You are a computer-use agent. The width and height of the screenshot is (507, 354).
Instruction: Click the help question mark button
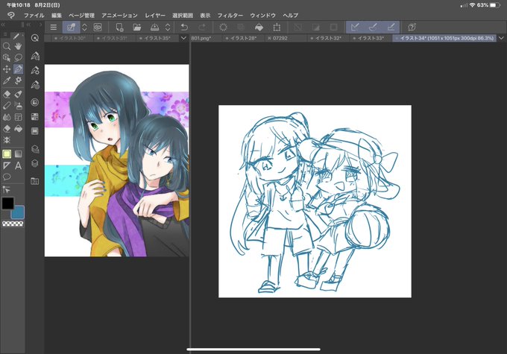412,27
